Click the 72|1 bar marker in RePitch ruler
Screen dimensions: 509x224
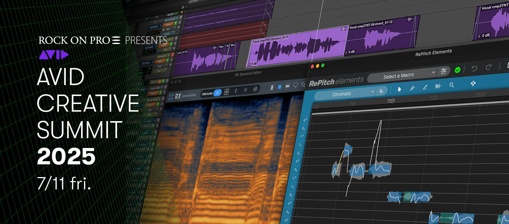[391, 101]
